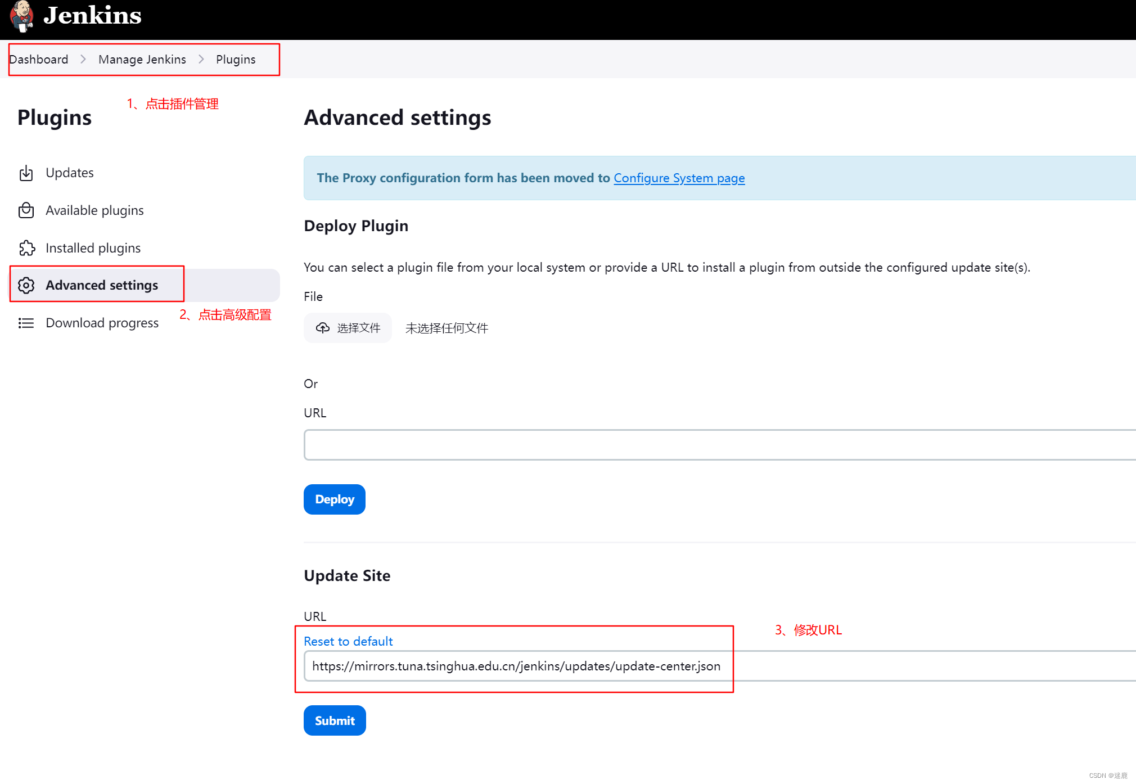Focus the Deploy Plugin URL input field
1136x784 pixels.
point(720,445)
